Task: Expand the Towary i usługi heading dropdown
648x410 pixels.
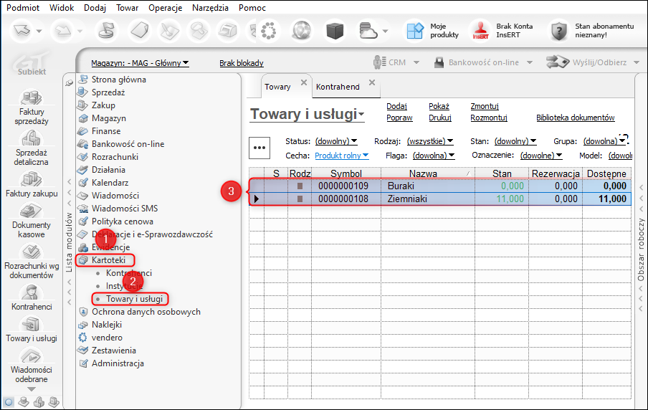Action: coord(361,115)
